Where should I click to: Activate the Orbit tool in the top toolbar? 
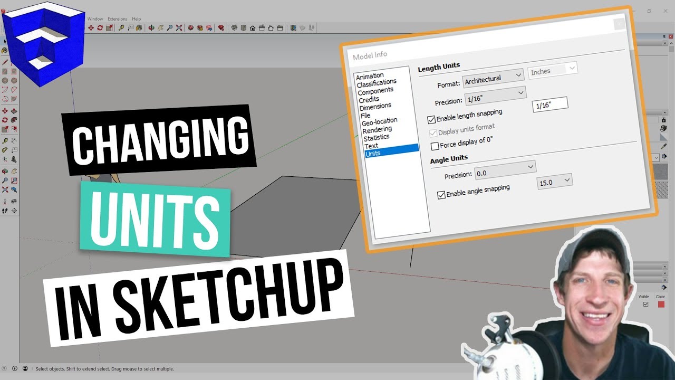(151, 27)
